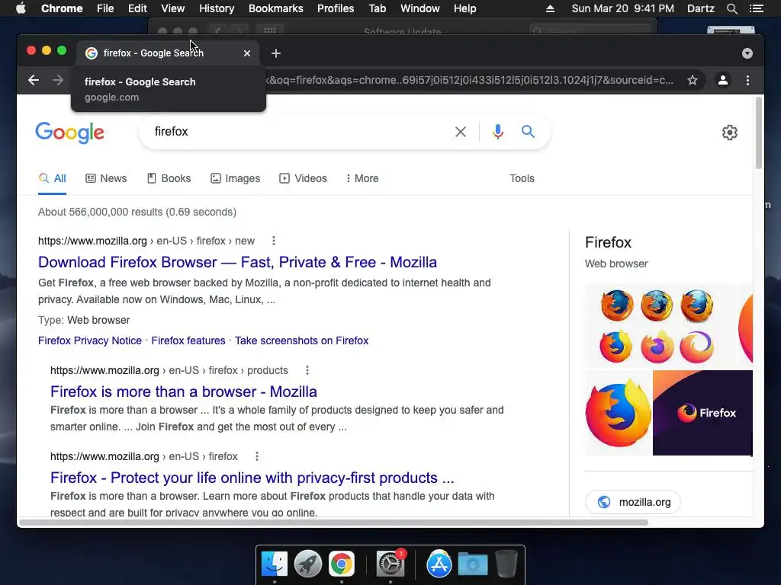Open the Profiles menu

coord(336,8)
